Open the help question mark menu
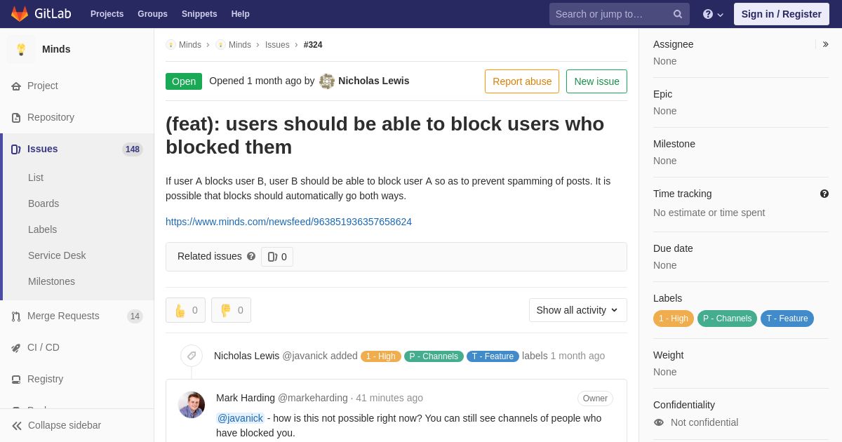This screenshot has height=442, width=842. tap(713, 14)
